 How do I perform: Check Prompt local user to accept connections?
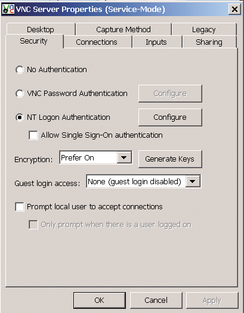tap(20, 207)
